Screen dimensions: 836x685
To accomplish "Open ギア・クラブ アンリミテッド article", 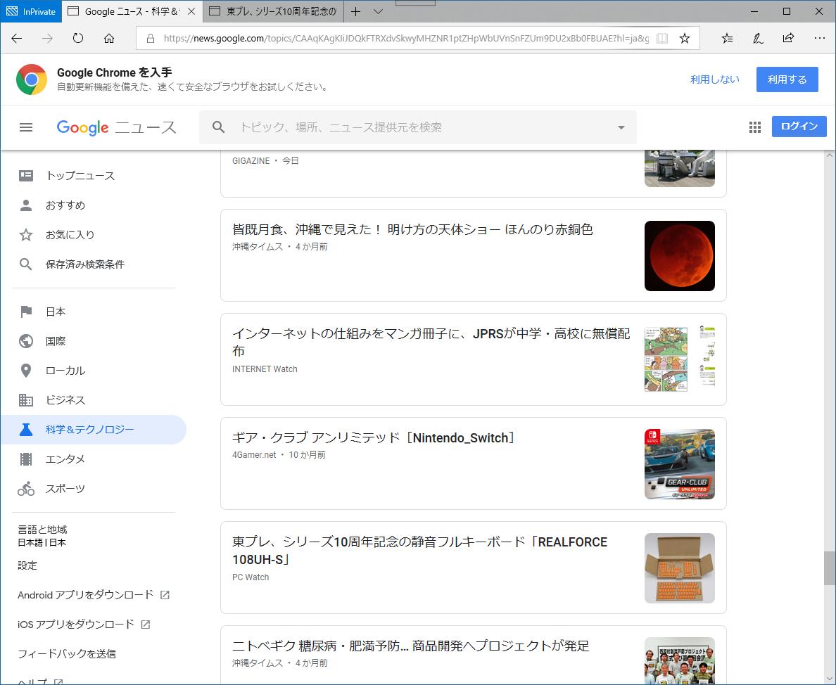I will [x=374, y=438].
